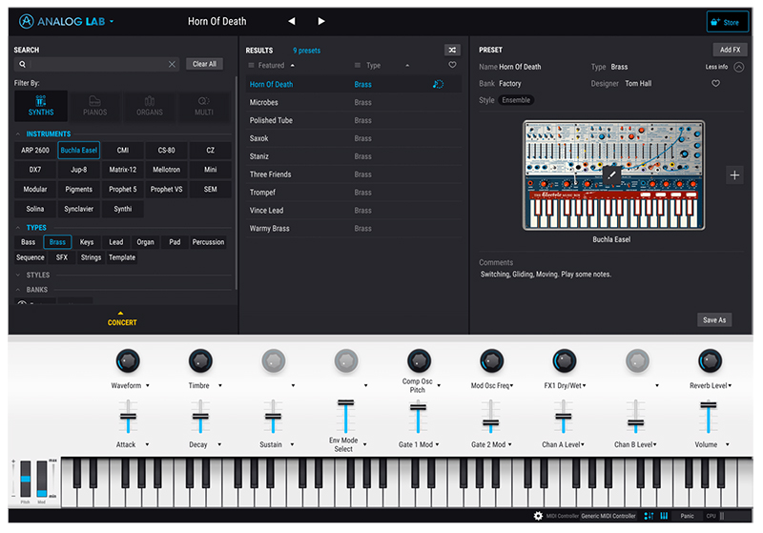
Task: Click the Timbre knob
Action: 200,361
